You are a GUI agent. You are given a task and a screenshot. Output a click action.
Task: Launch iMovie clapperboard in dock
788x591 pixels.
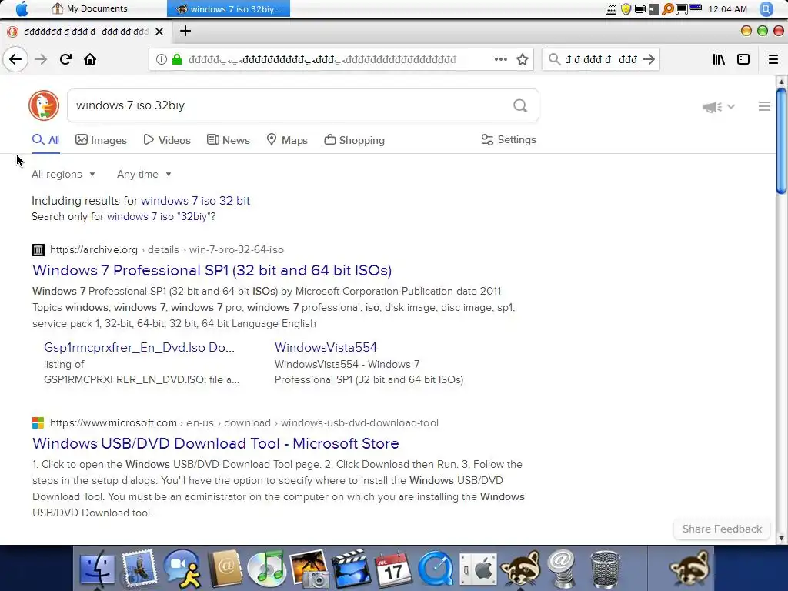(350, 569)
